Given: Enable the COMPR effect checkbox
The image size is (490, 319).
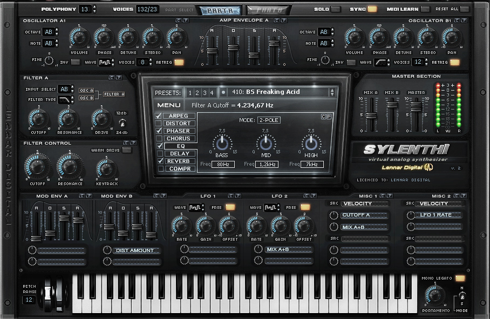Looking at the screenshot, I should 161,169.
